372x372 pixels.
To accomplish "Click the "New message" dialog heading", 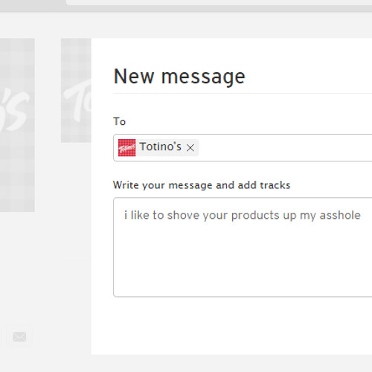I will [x=179, y=77].
